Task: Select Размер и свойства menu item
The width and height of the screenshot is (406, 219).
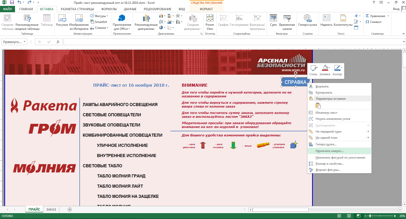Action: (x=339, y=164)
